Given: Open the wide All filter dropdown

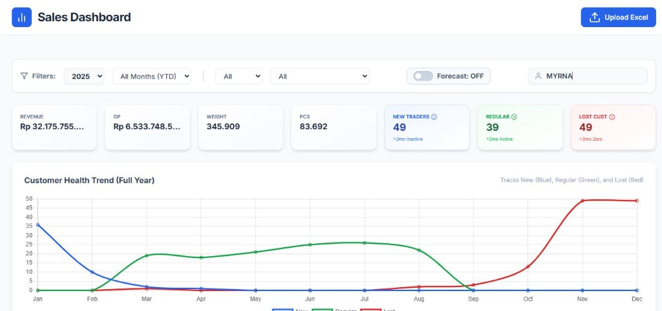Looking at the screenshot, I should click(319, 76).
